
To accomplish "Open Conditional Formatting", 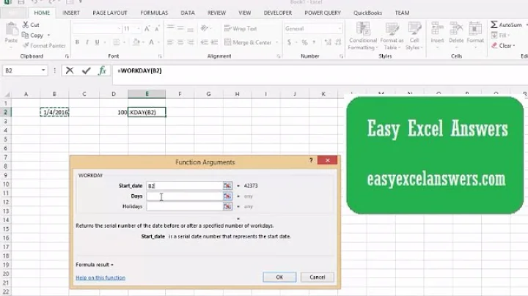I will [x=363, y=37].
